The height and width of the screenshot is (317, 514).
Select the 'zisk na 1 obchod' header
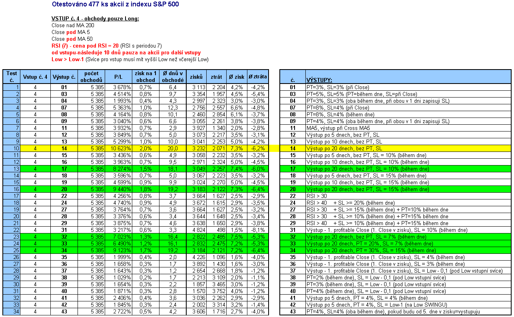point(146,76)
